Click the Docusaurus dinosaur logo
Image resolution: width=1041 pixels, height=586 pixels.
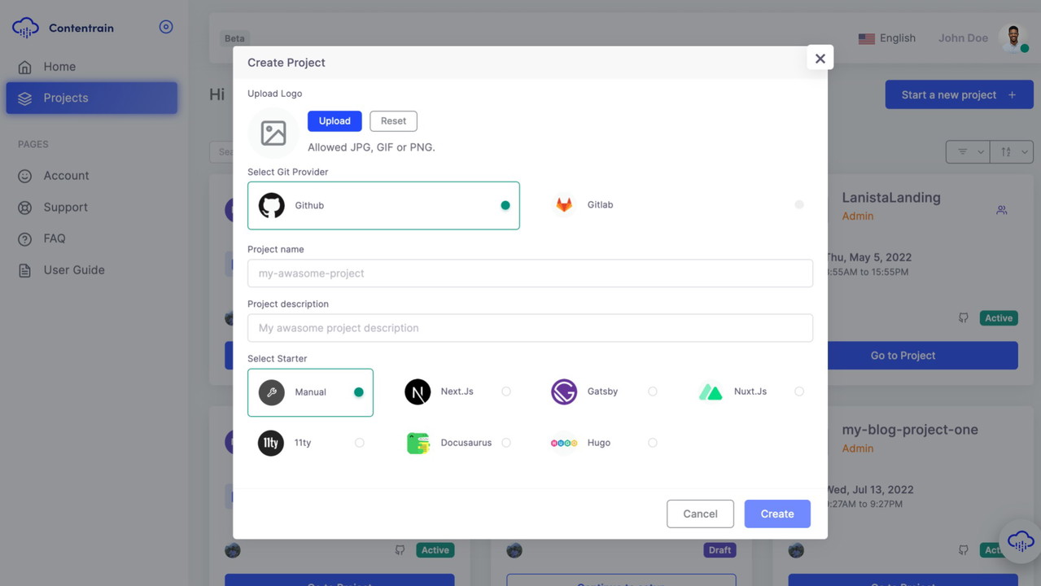(x=418, y=443)
